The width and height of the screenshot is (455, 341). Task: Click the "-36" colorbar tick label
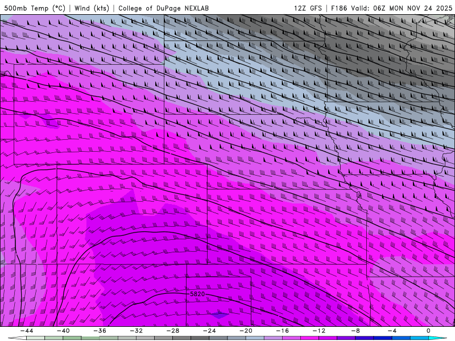coord(100,331)
